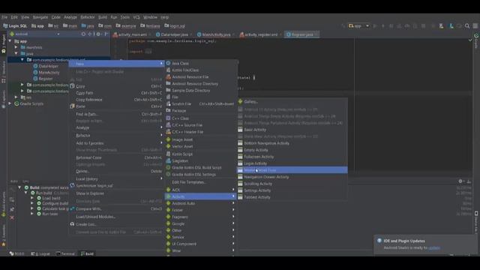Open the Navigate menu in menu bar
Viewport: 480px width, 270px height.
(40, 17)
